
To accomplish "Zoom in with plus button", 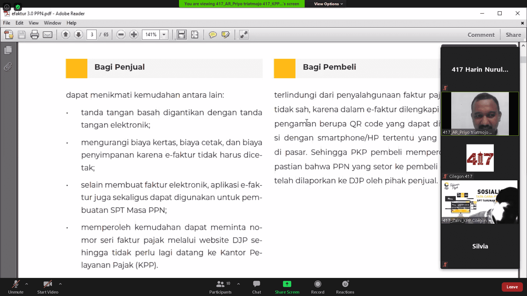I will point(134,35).
